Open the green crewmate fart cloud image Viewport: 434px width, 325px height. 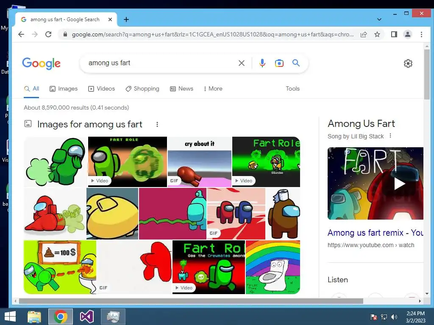pyautogui.click(x=56, y=162)
